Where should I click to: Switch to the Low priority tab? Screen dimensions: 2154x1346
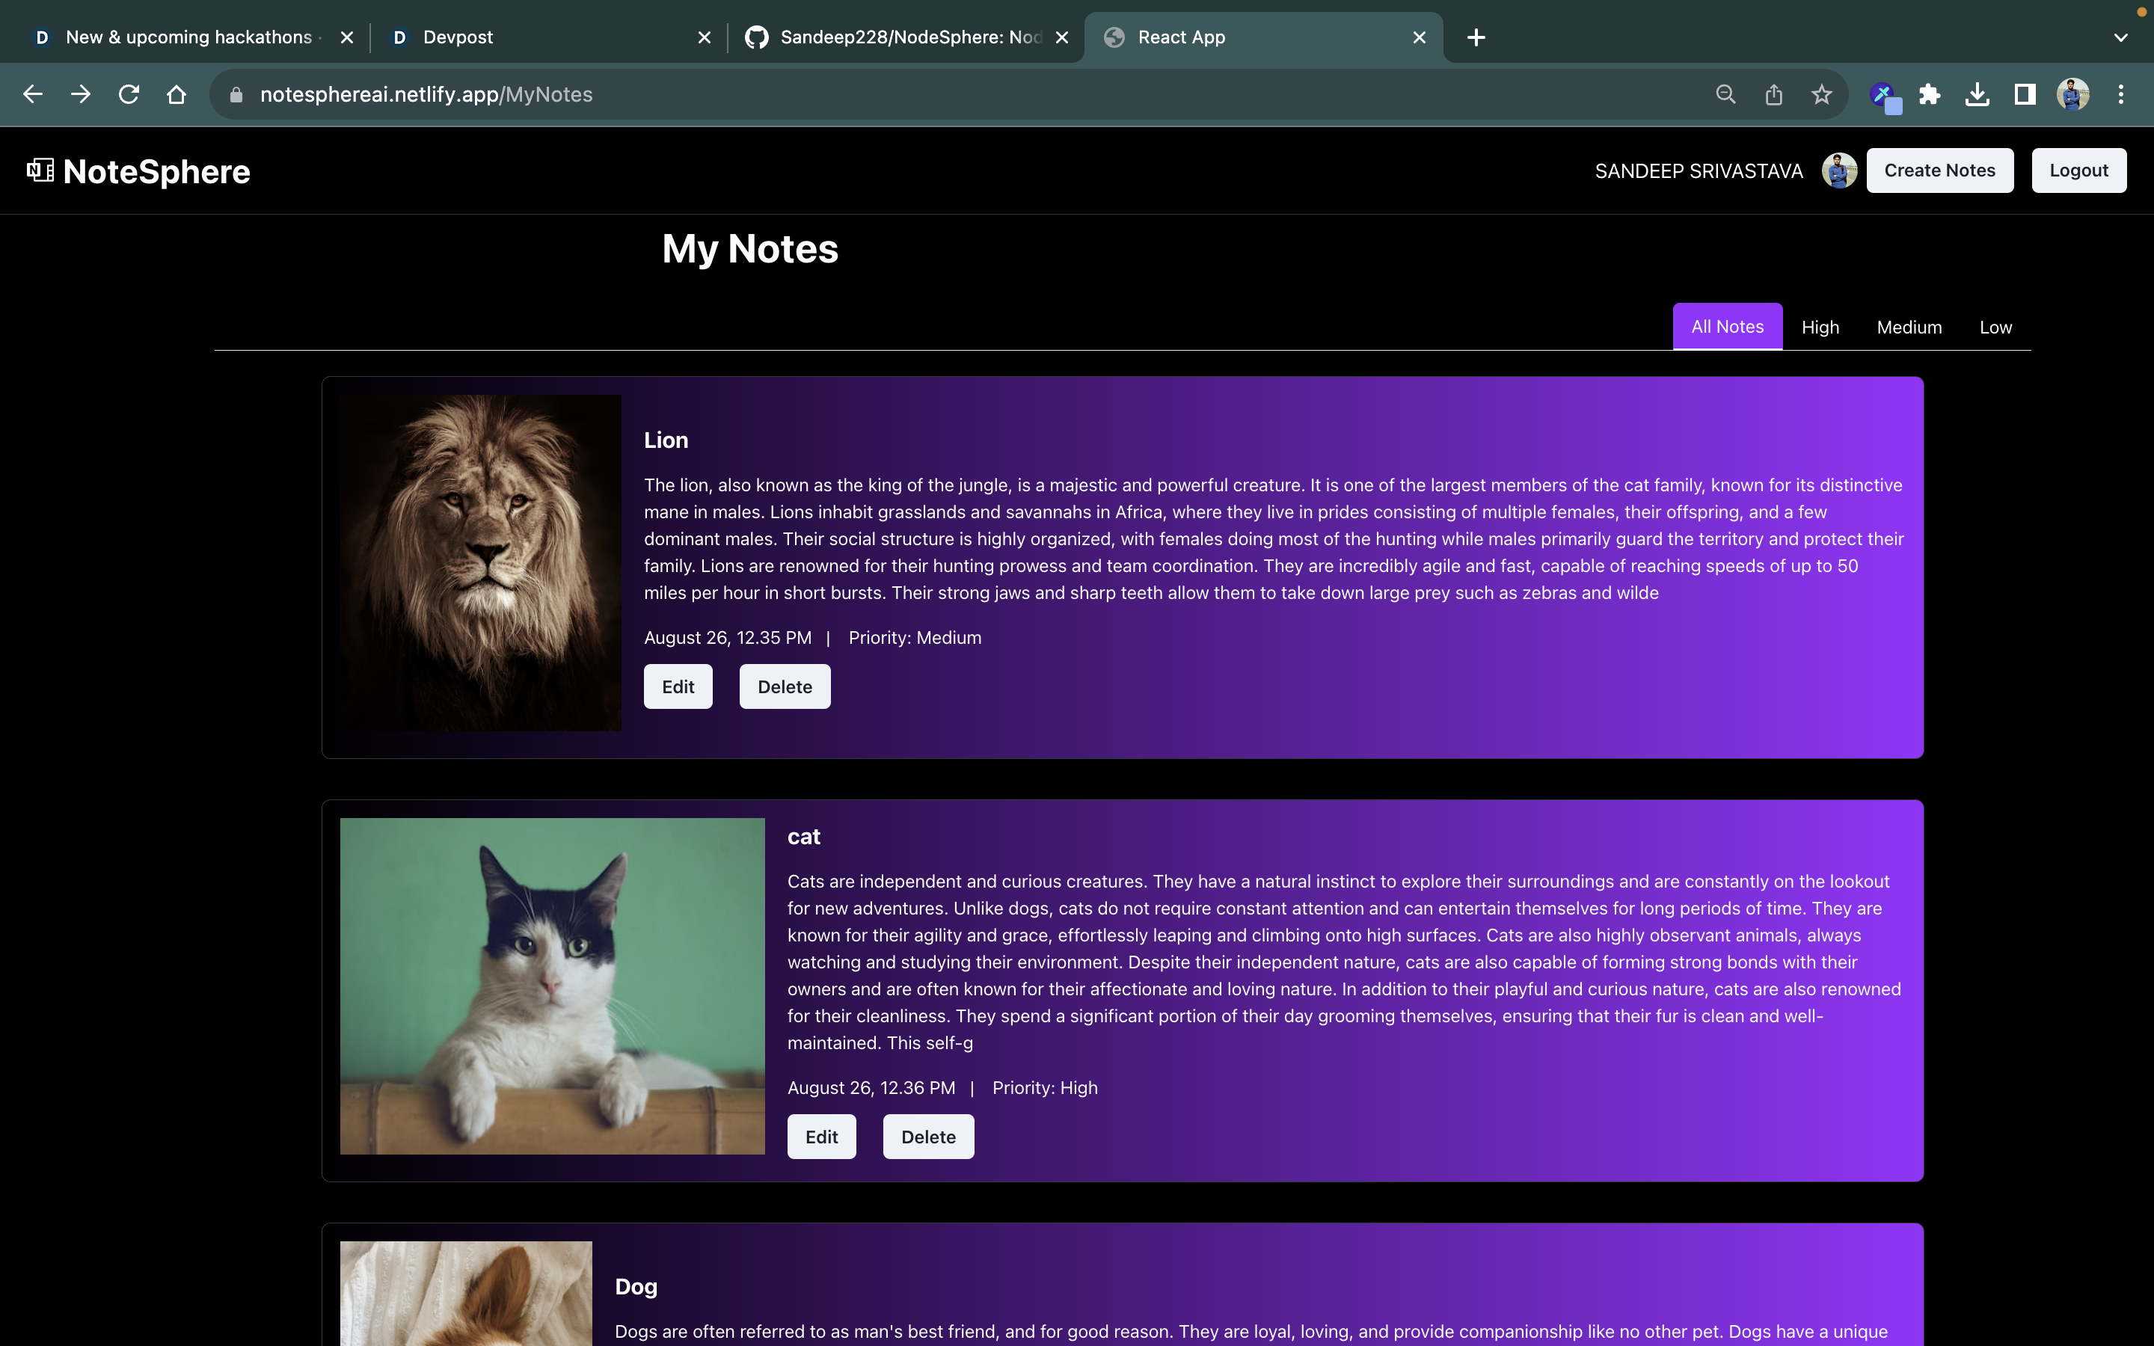click(1995, 327)
